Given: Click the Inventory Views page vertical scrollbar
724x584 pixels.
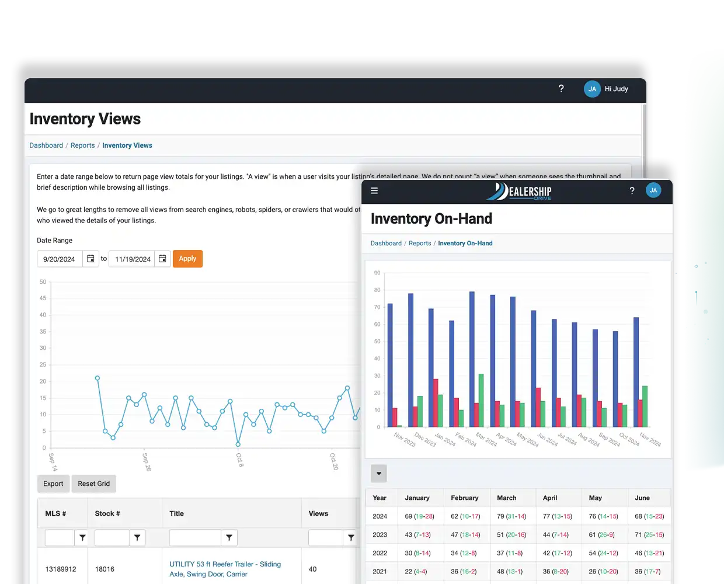Looking at the screenshot, I should click(x=644, y=140).
